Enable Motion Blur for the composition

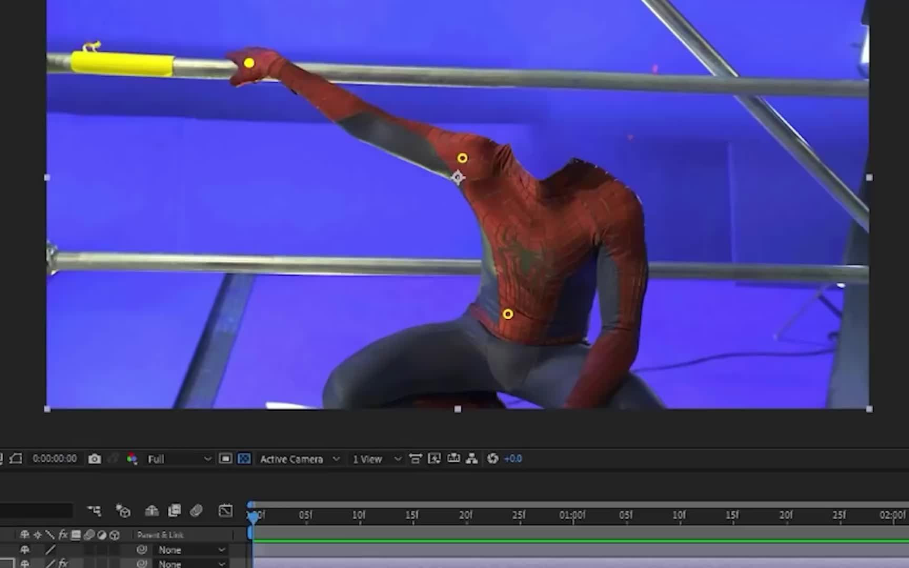[x=196, y=510]
